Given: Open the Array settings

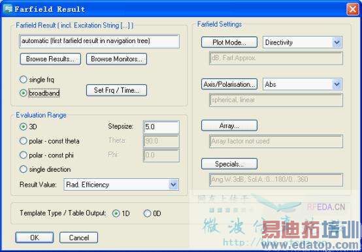Looking at the screenshot, I should pyautogui.click(x=229, y=125).
